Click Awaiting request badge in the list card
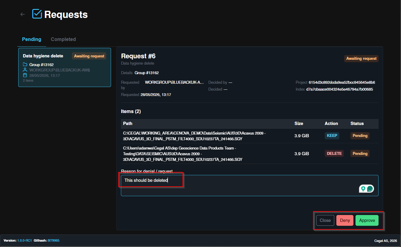Screen dimensions: 401x247 click(x=89, y=56)
